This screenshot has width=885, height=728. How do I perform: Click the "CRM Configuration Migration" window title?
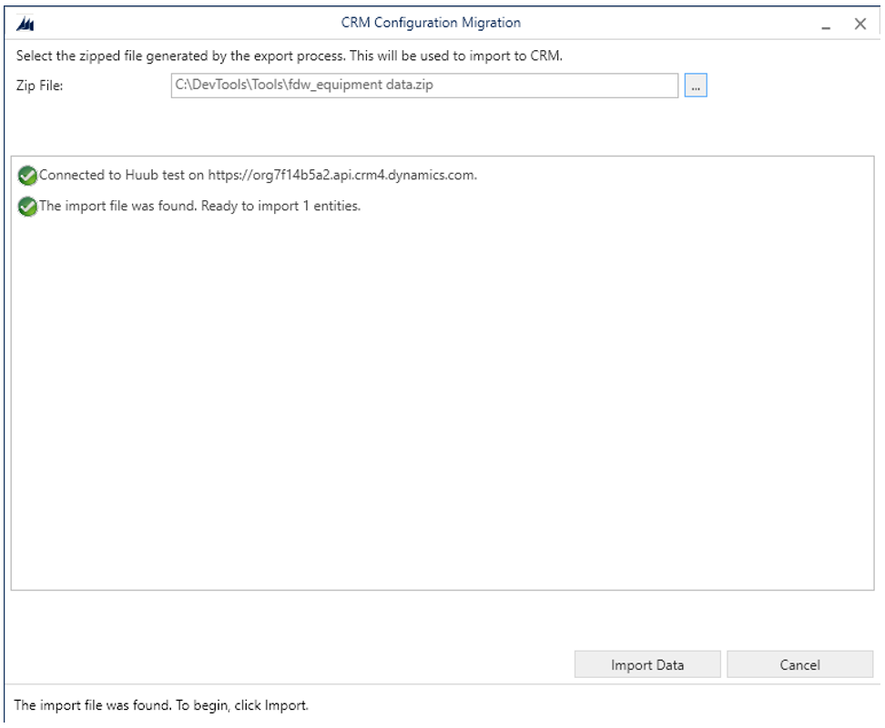[431, 23]
